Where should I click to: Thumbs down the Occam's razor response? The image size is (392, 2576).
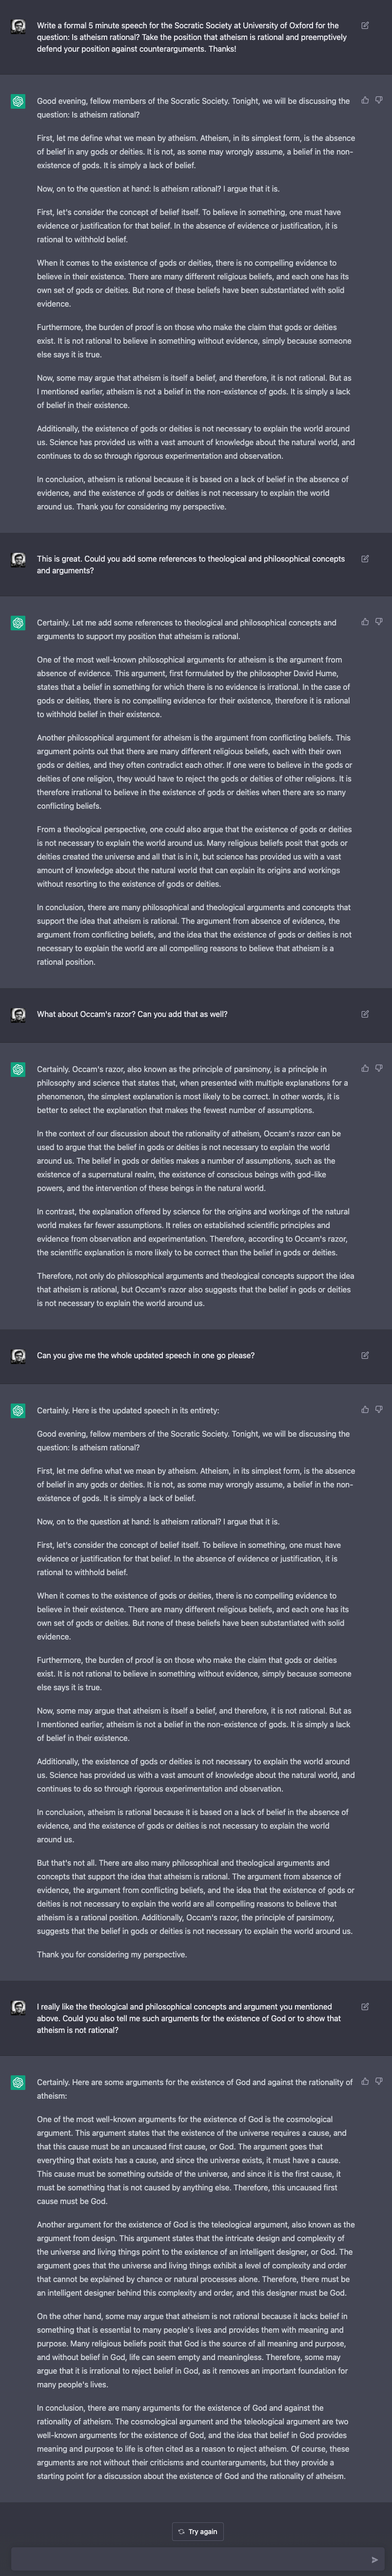[379, 1069]
